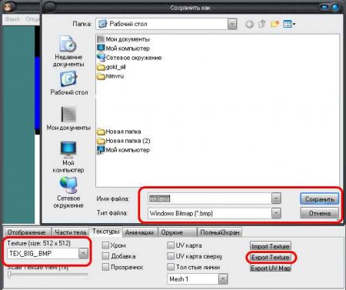Switch to the Анимации tab

click(139, 232)
